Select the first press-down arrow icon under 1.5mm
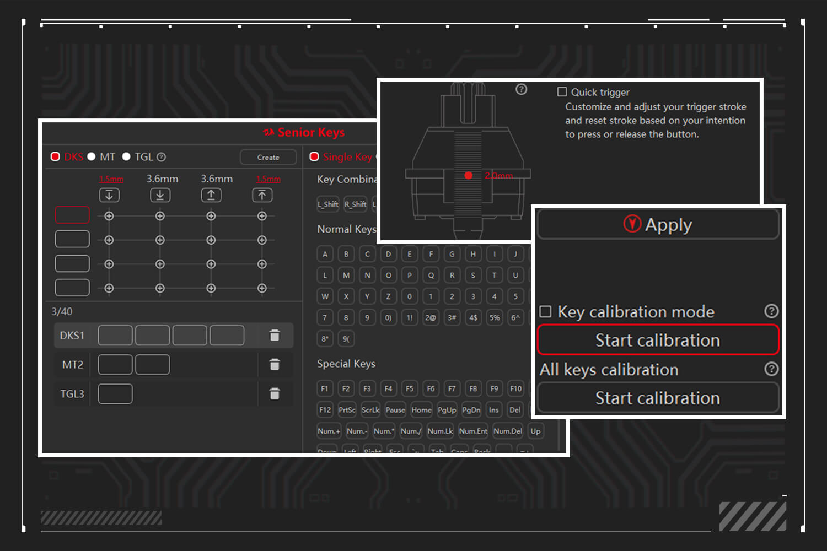Screen dimensions: 827x551 click(x=109, y=195)
